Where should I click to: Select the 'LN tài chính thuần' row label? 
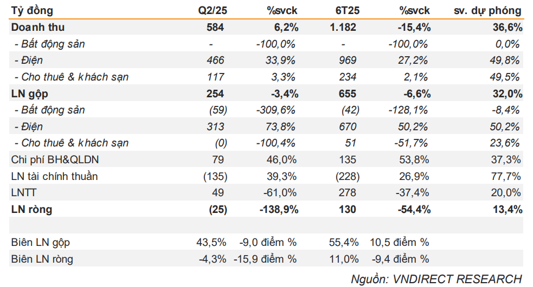click(54, 176)
